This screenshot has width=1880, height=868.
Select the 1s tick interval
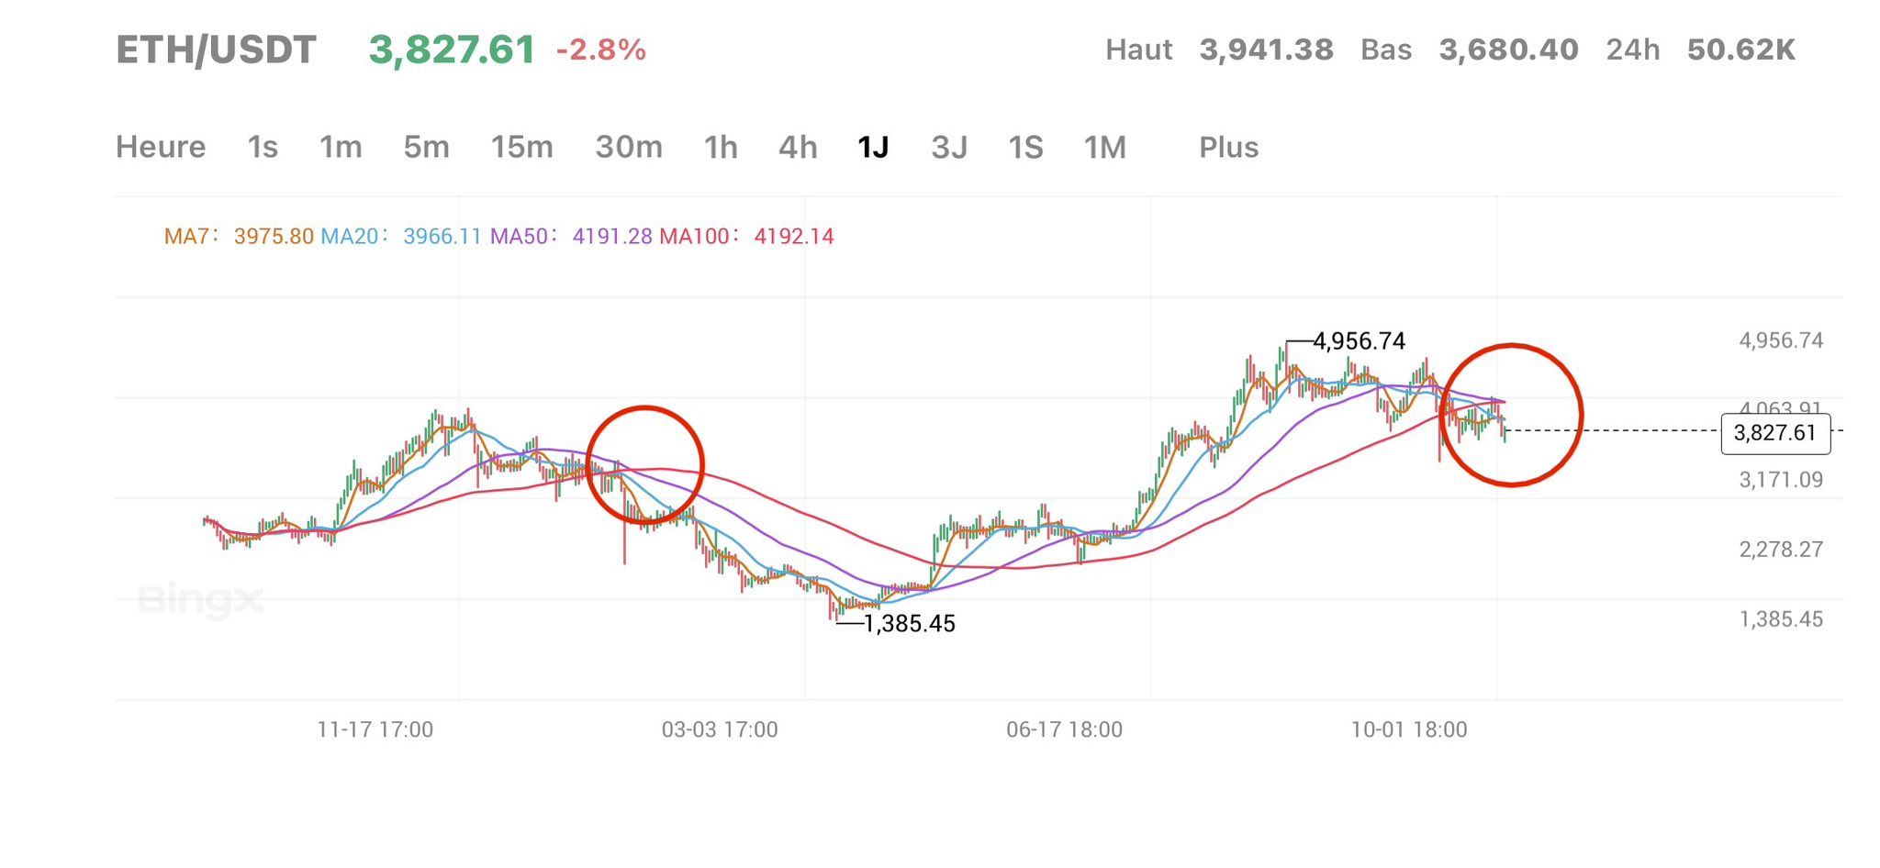(x=263, y=147)
